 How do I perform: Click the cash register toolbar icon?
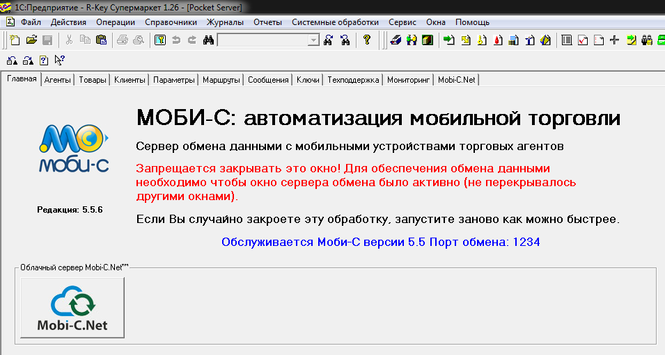pos(396,40)
